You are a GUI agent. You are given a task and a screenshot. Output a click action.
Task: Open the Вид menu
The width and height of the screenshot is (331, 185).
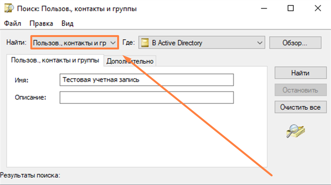(67, 23)
